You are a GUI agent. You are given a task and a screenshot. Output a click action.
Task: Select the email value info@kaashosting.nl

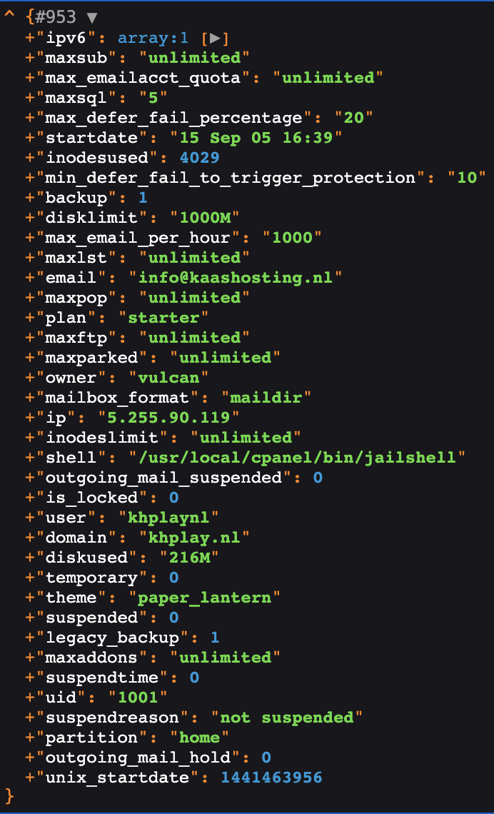pyautogui.click(x=236, y=277)
